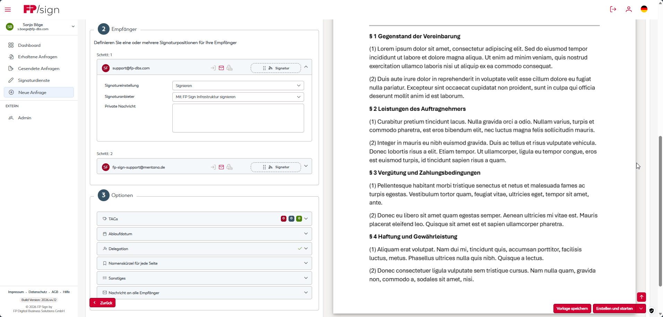
Task: Click the sign-in arrow icon for fp-sign-support@mentana.de
Action: point(213,167)
